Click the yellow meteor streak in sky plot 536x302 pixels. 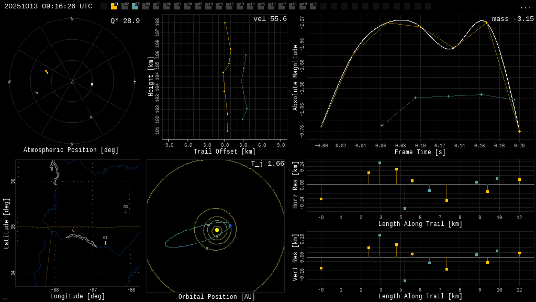pyautogui.click(x=47, y=72)
